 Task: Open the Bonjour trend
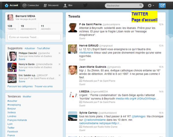(x=12, y=109)
